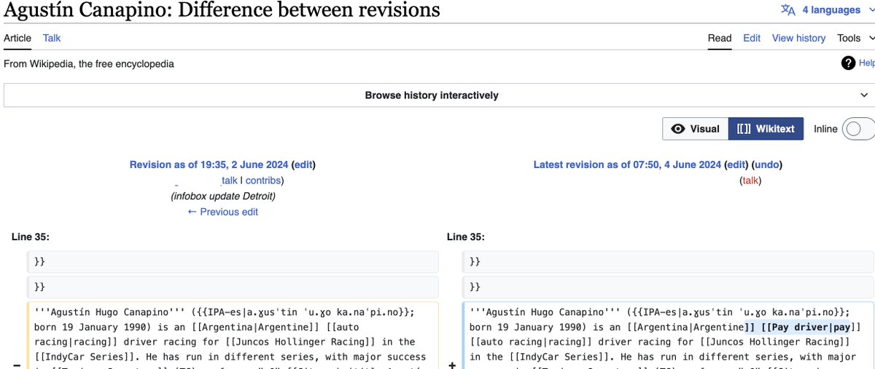Image resolution: width=875 pixels, height=369 pixels.
Task: Open the Talk tab
Action: [x=52, y=38]
